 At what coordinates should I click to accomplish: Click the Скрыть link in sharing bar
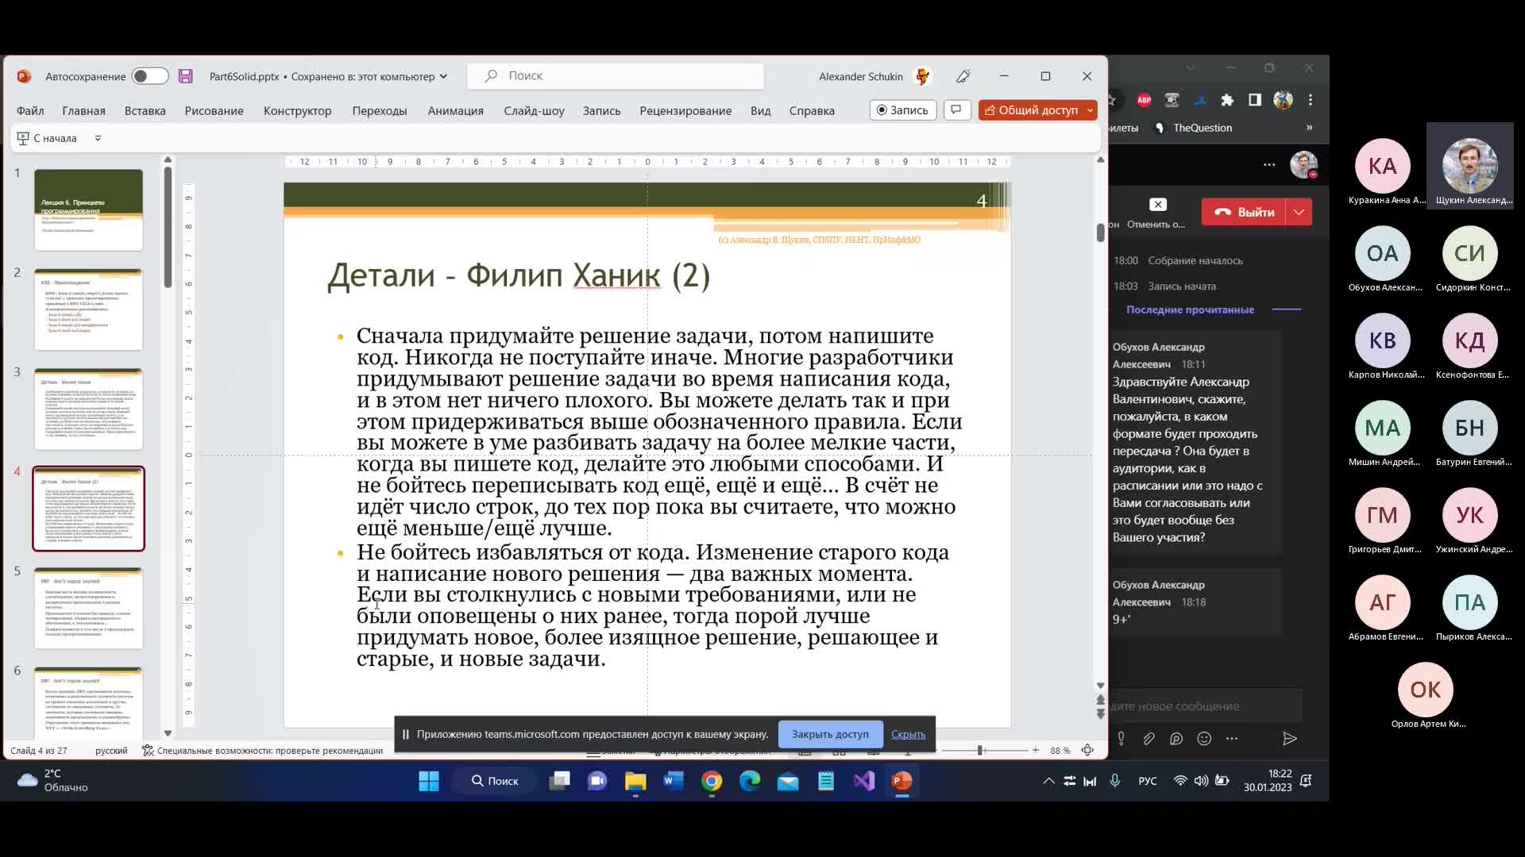pyautogui.click(x=909, y=734)
